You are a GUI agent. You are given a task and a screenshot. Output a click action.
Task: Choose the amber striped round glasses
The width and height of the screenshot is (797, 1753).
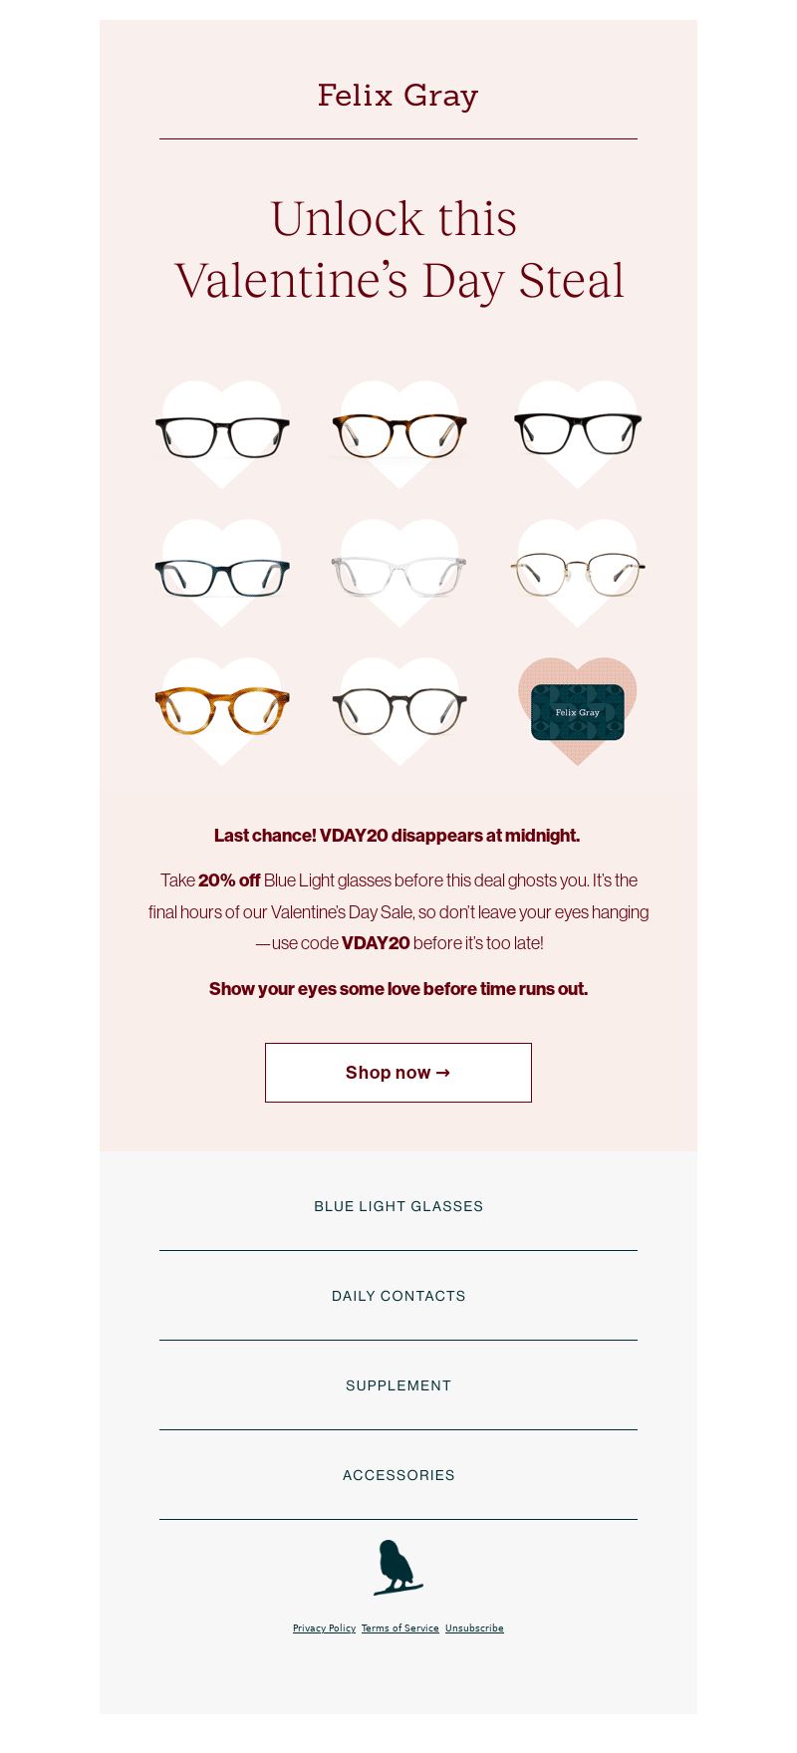point(222,711)
